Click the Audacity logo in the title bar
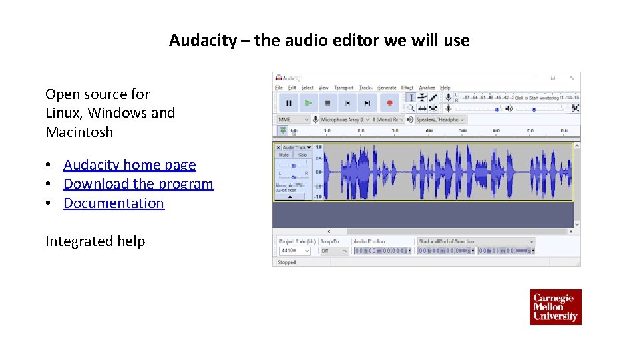The image size is (639, 359). pos(279,78)
